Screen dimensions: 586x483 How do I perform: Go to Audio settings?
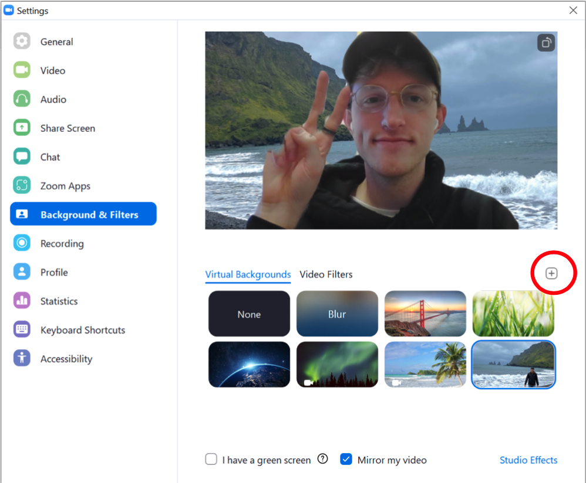tap(53, 99)
